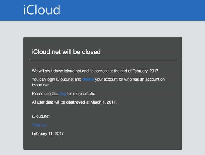Click the 'Please see this' text
The height and width of the screenshot is (155, 205).
point(45,94)
